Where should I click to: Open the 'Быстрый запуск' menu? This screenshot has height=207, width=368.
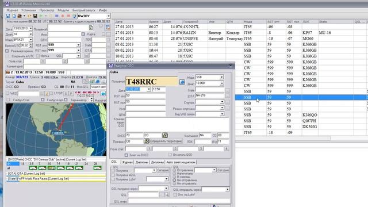84,10
